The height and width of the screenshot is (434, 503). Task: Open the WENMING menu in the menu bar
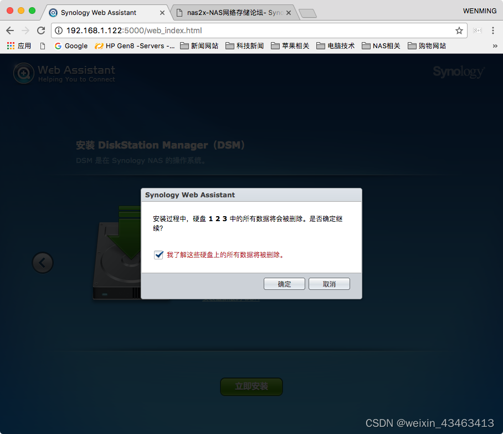[x=479, y=11]
